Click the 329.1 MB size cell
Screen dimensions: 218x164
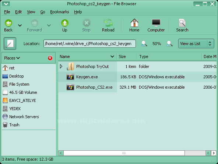click(x=128, y=87)
